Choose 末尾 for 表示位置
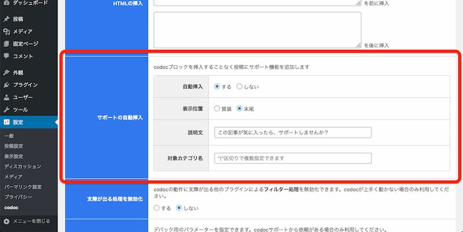The image size is (463, 232). [240, 109]
